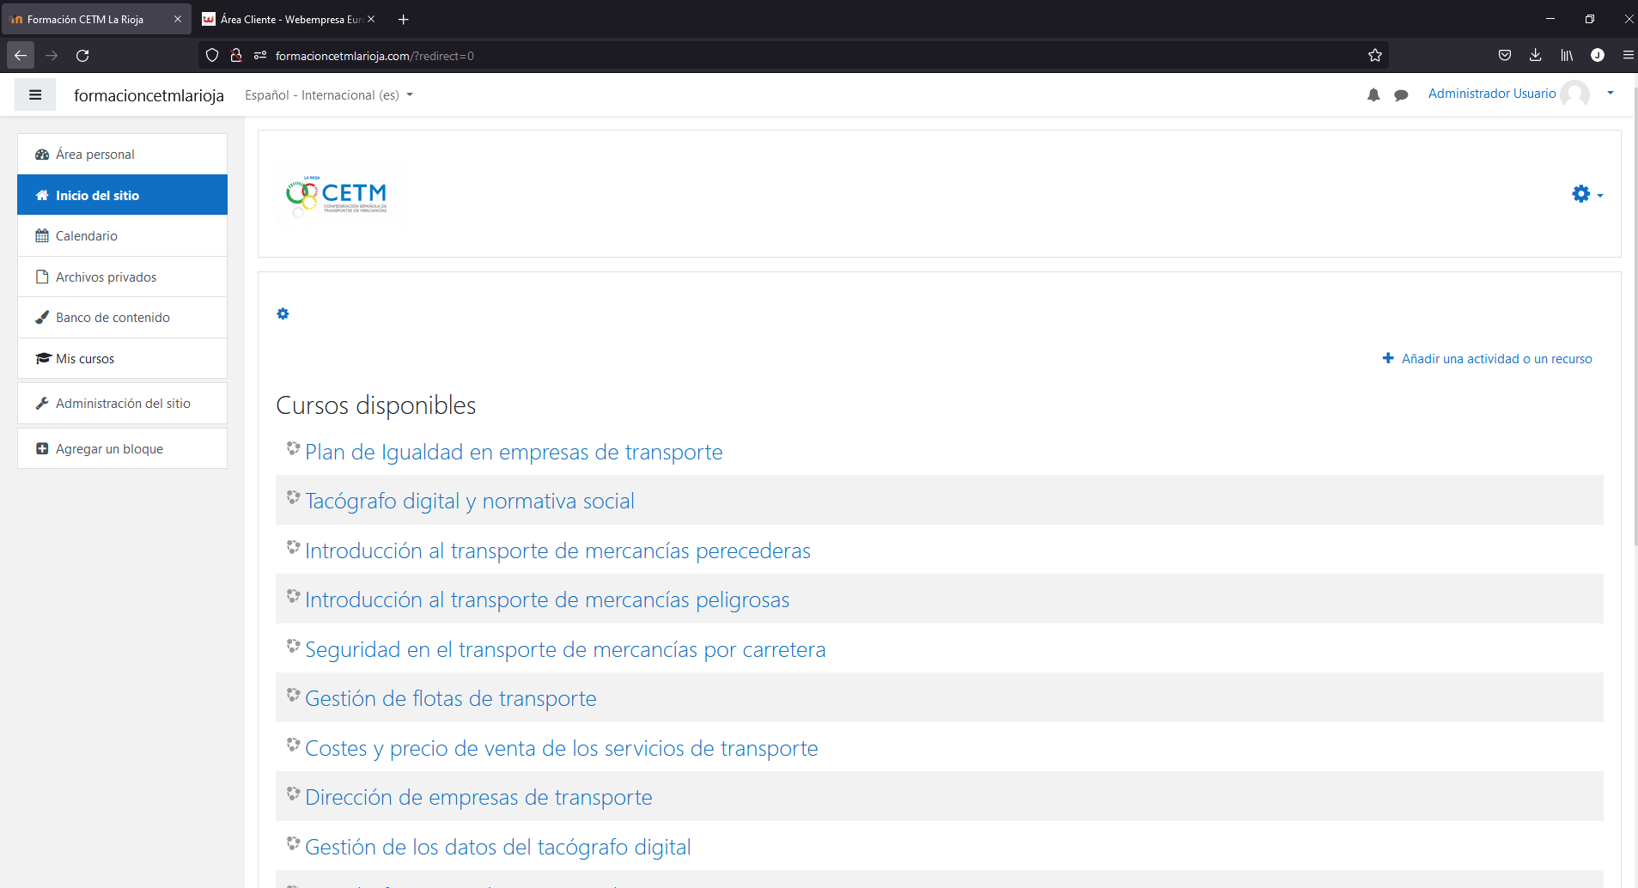The image size is (1638, 888).
Task: Toggle the hamburger side drawer button
Action: click(35, 95)
